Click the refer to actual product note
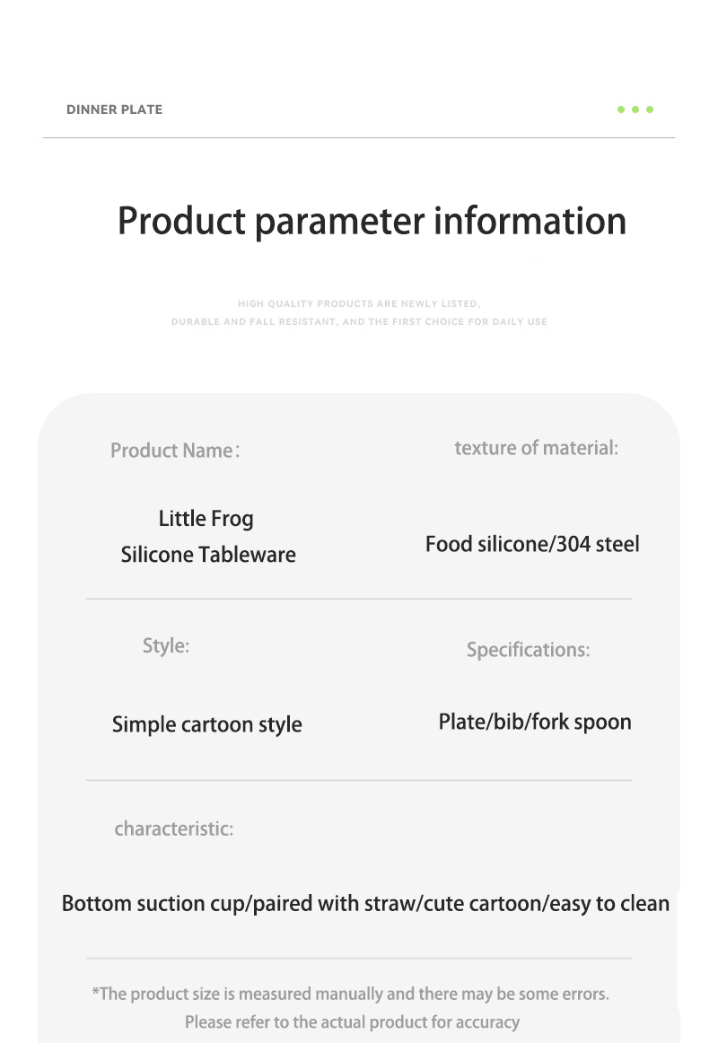 pyautogui.click(x=352, y=1021)
